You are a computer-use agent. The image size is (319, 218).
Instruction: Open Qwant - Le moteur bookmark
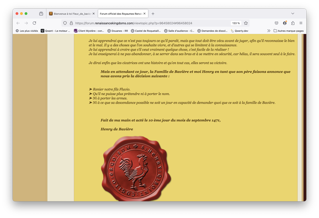tap(55, 31)
